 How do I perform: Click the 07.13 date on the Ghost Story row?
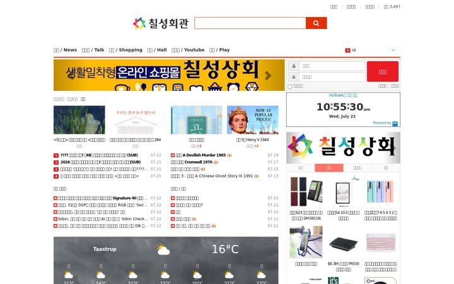tap(273, 176)
